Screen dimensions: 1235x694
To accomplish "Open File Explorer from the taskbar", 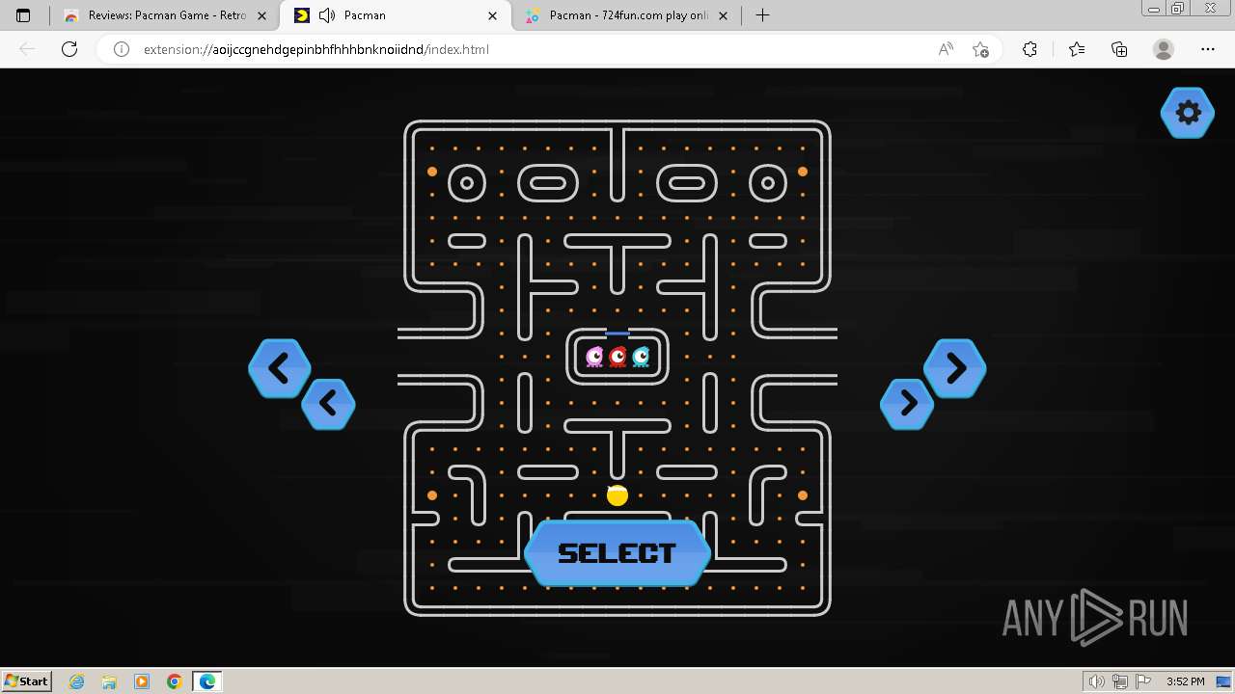I will (109, 681).
